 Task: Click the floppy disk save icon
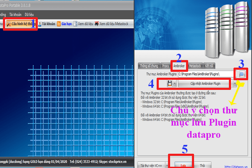point(170,84)
